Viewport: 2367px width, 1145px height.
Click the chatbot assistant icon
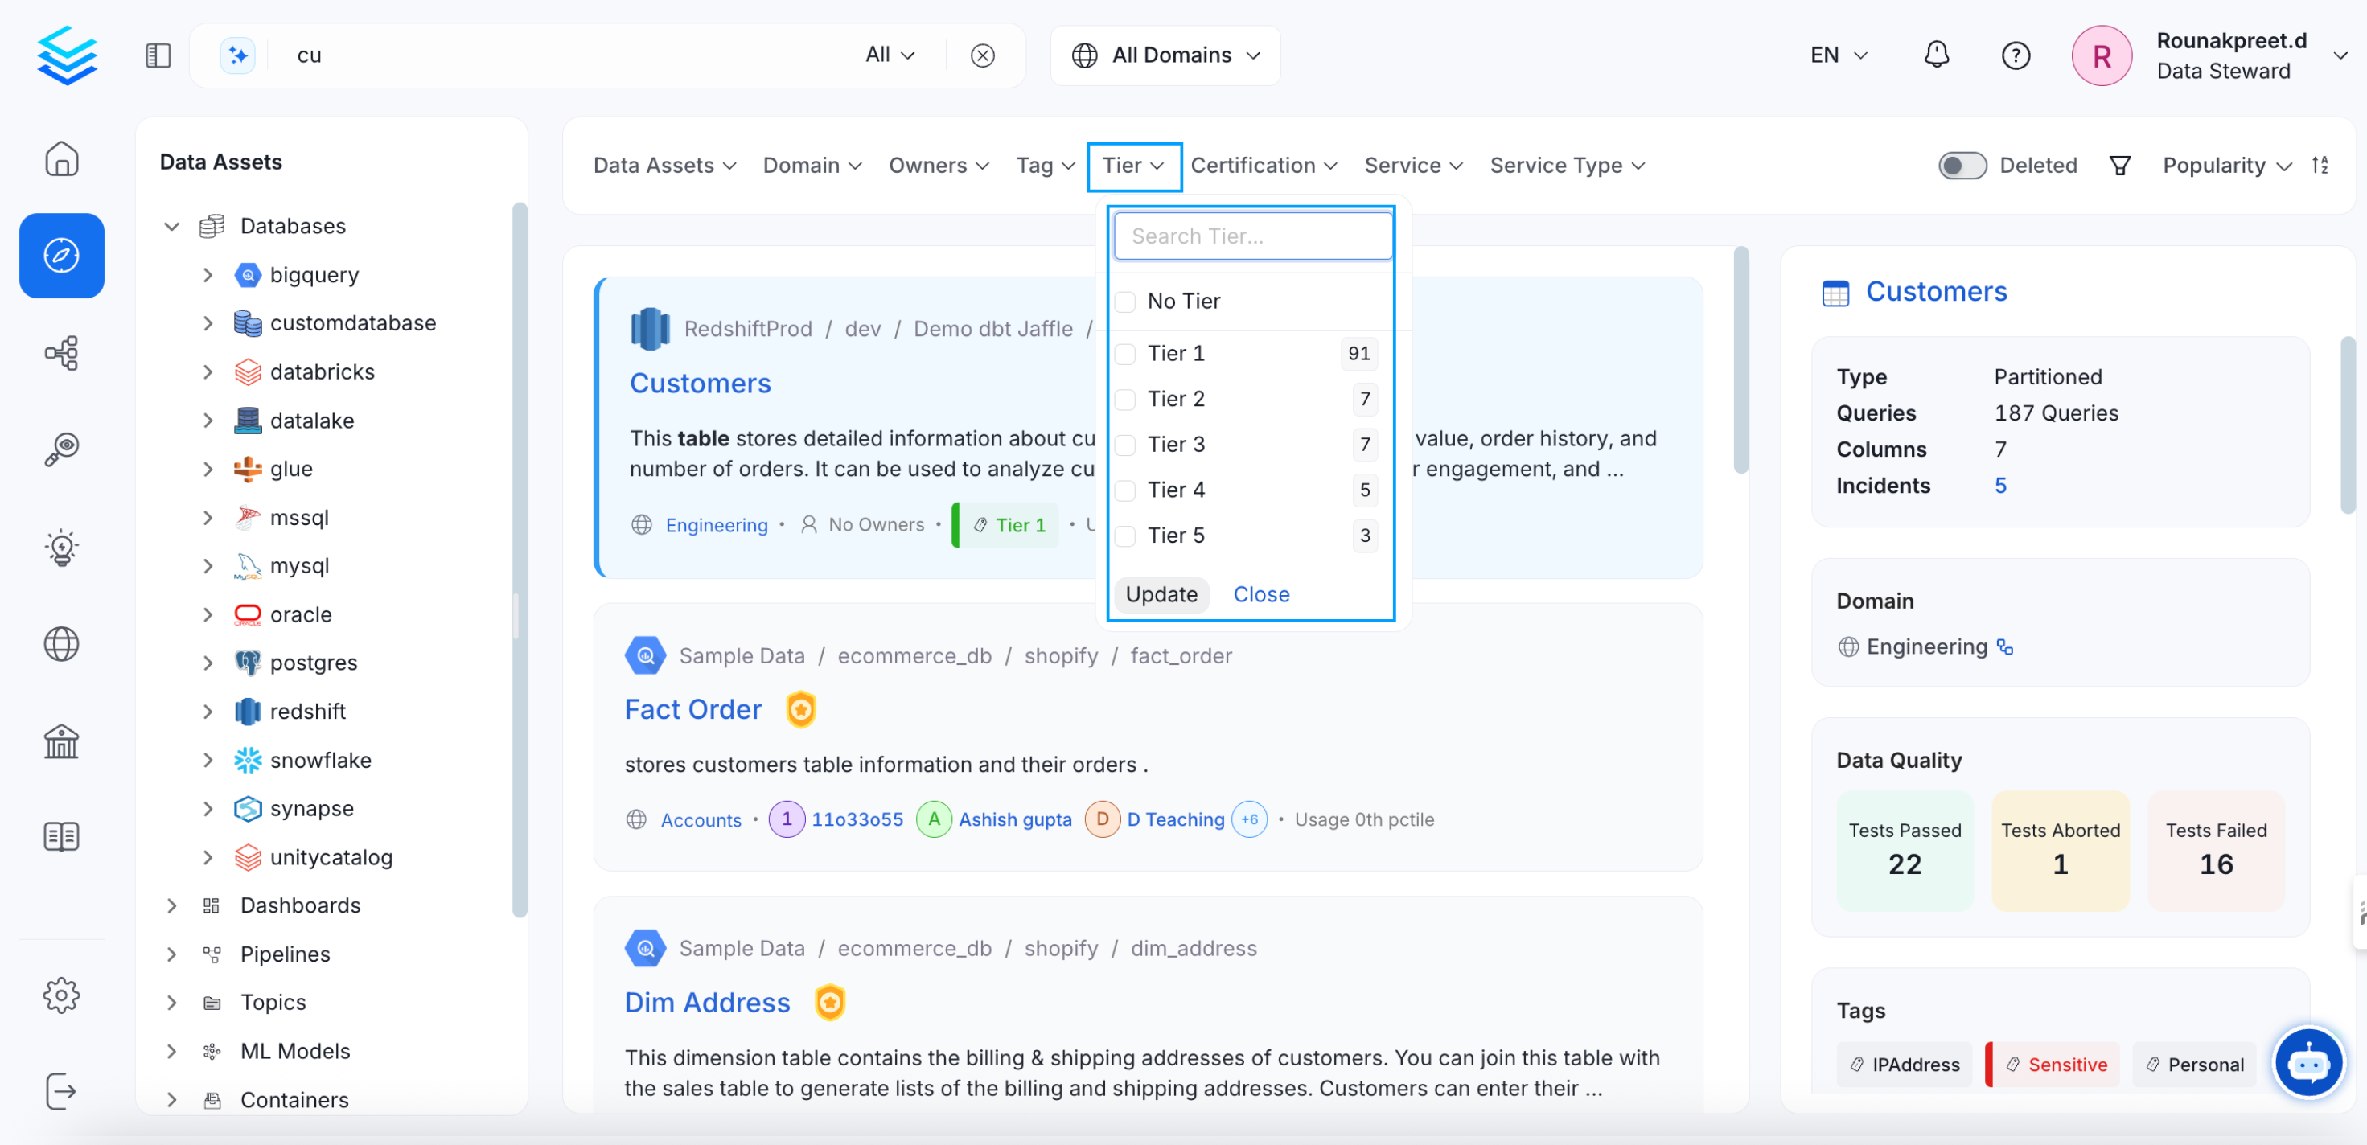click(2307, 1063)
